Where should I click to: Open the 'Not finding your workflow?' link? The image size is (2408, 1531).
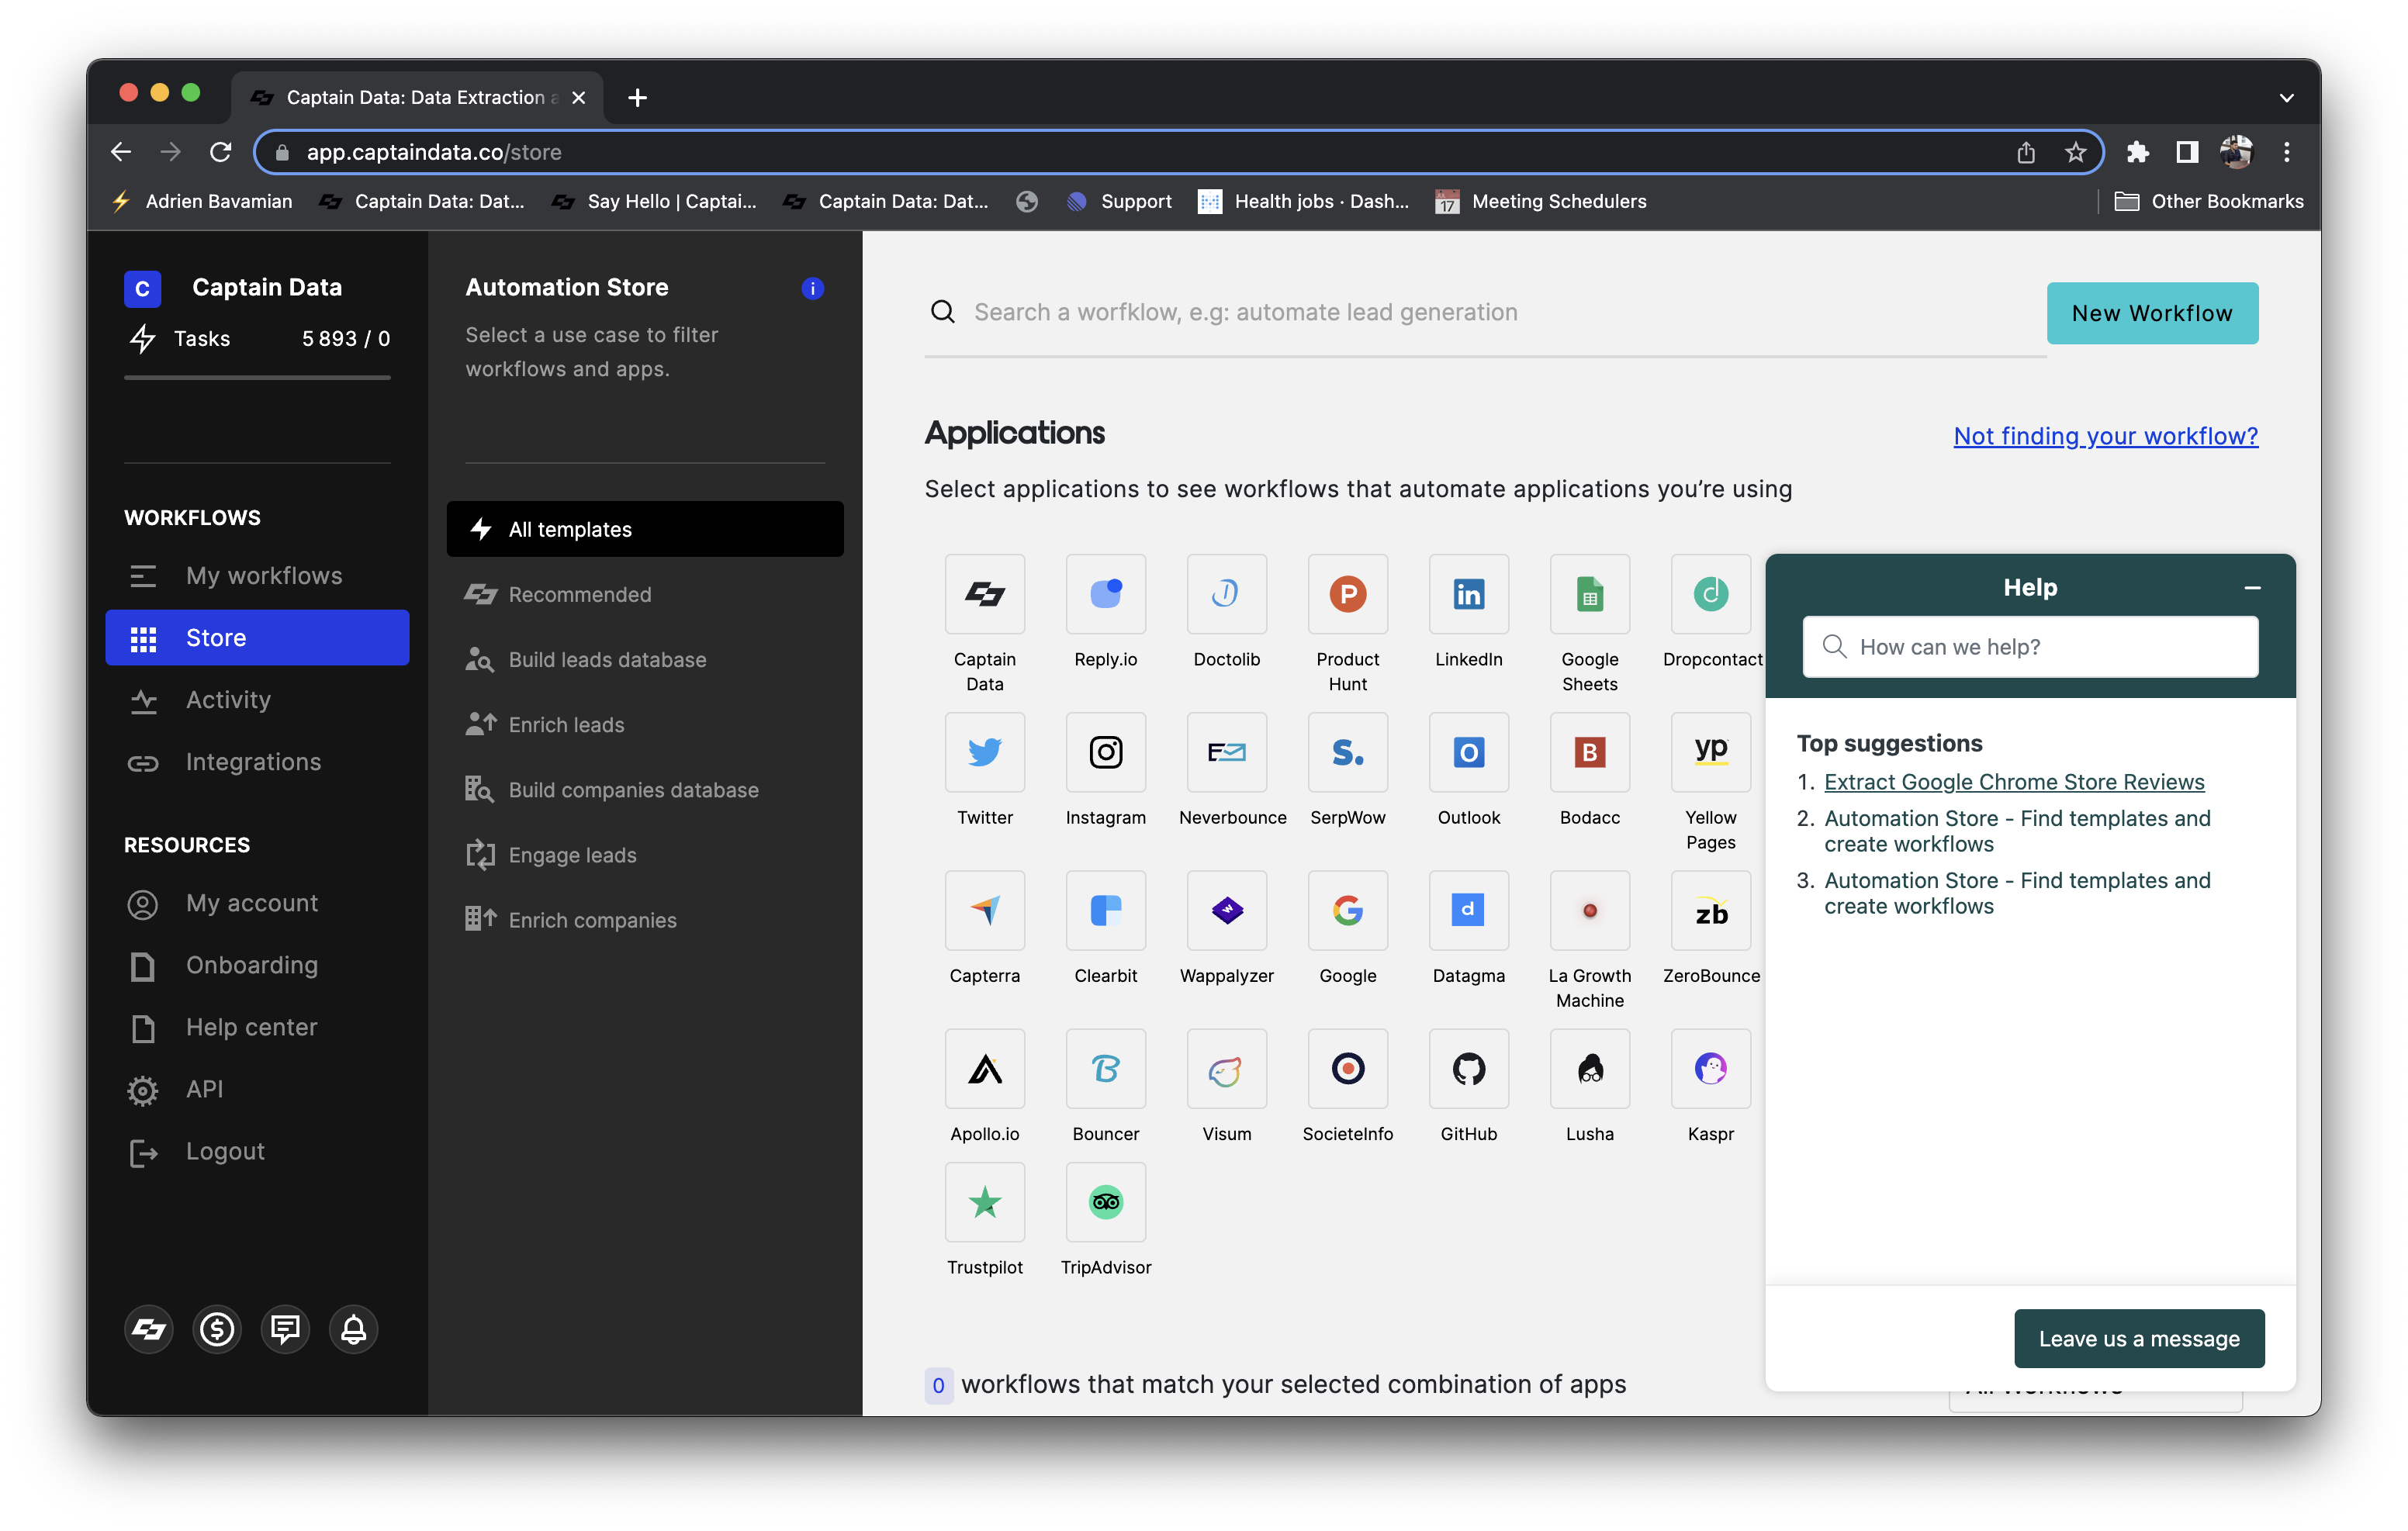[2105, 436]
